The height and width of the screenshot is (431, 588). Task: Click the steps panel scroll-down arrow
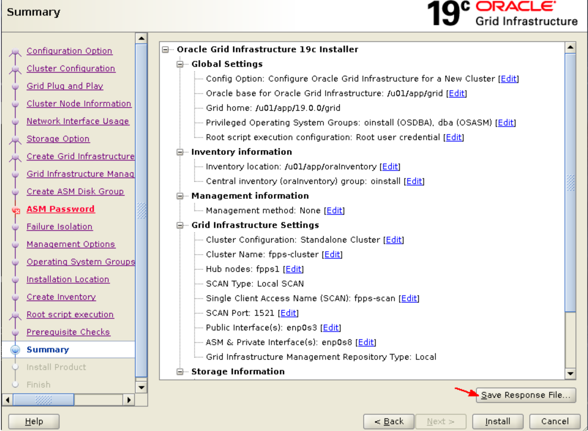(141, 388)
